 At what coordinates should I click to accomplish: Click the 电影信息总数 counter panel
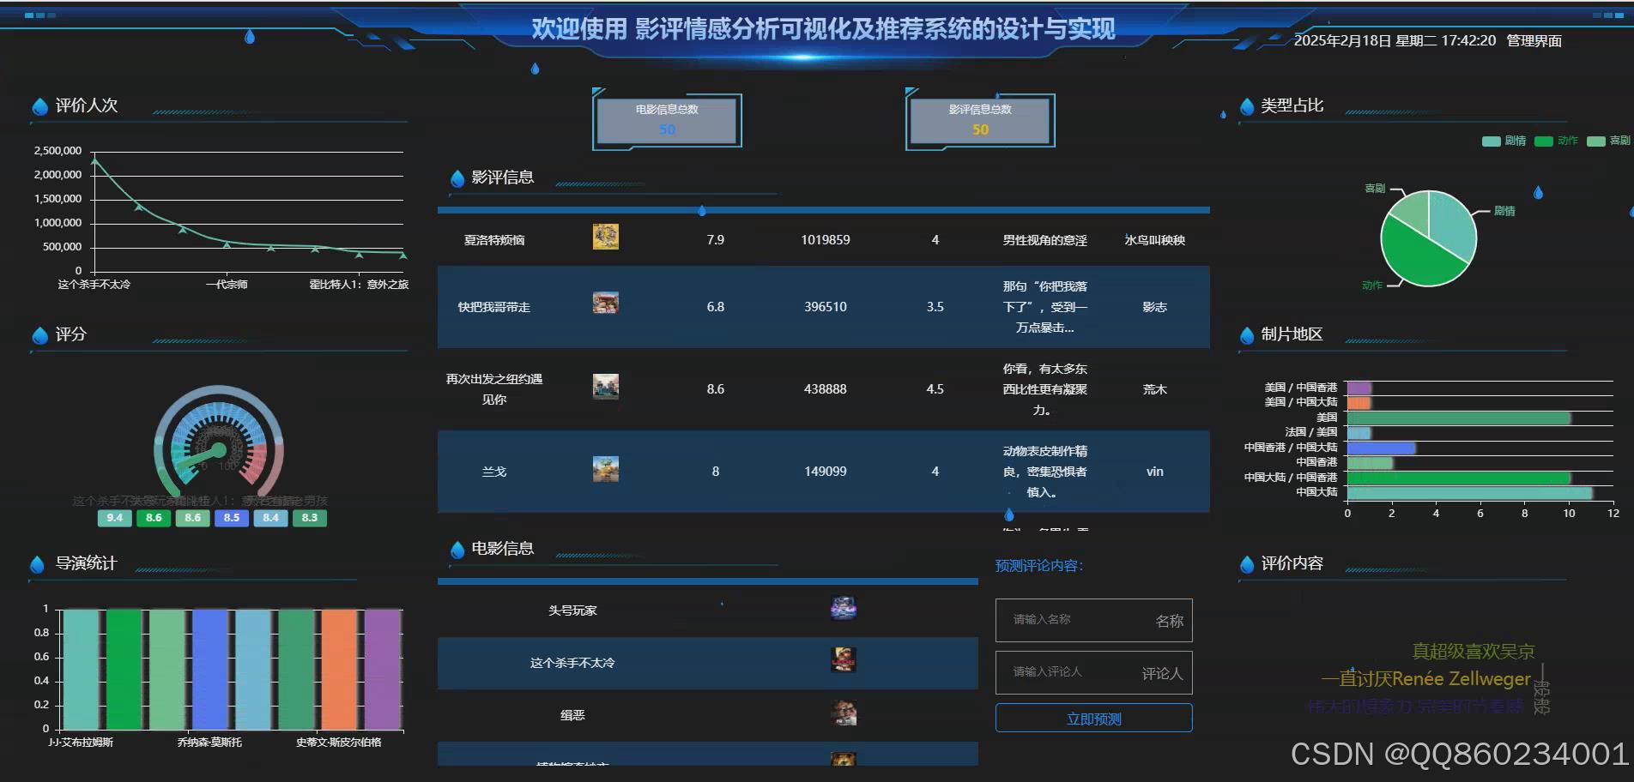tap(667, 120)
